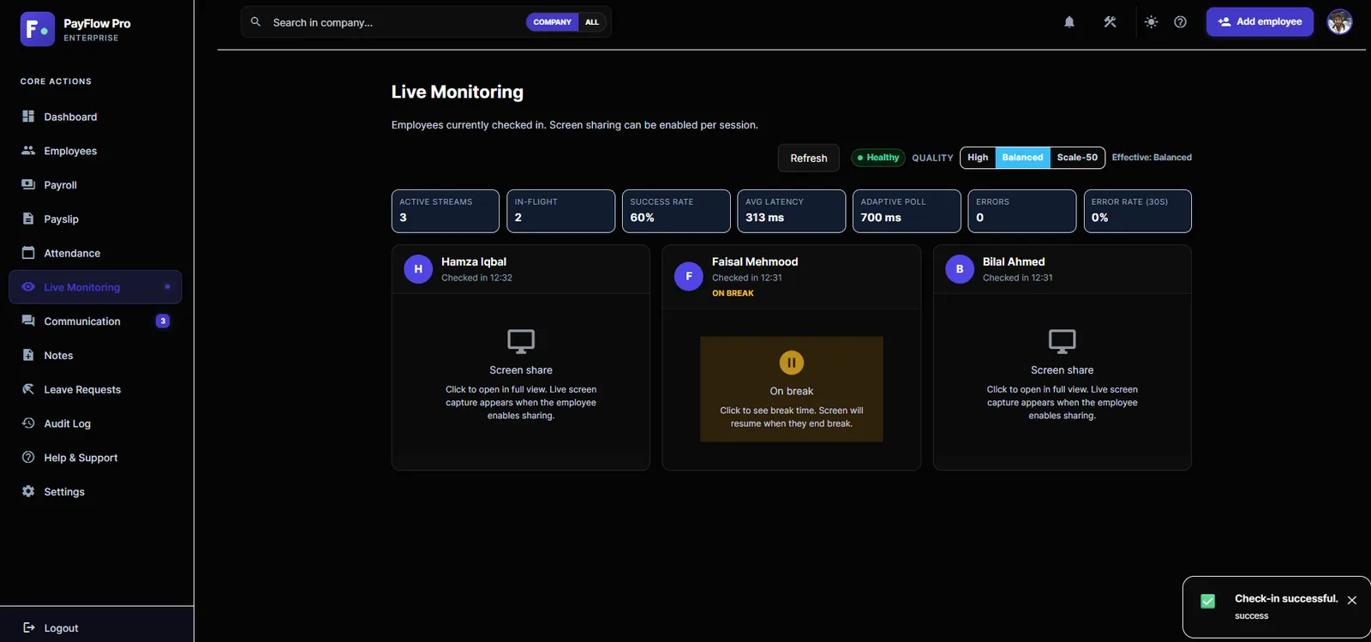The width and height of the screenshot is (1371, 642).
Task: Click Faisal Mehmood's avatar circle F
Action: click(x=689, y=276)
